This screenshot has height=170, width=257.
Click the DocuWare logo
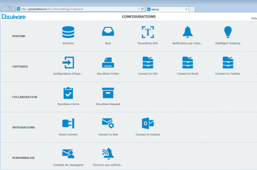[x=14, y=17]
